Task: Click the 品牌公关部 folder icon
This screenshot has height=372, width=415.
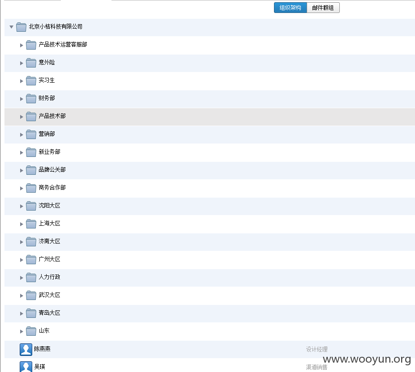Action: coord(31,170)
